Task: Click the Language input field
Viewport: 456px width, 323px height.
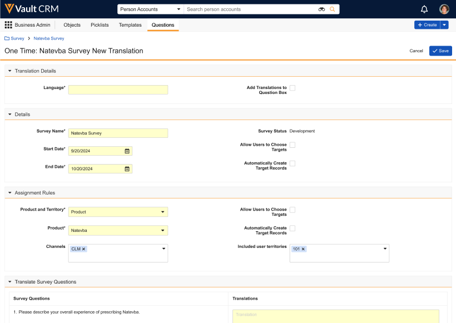Action: tap(118, 90)
